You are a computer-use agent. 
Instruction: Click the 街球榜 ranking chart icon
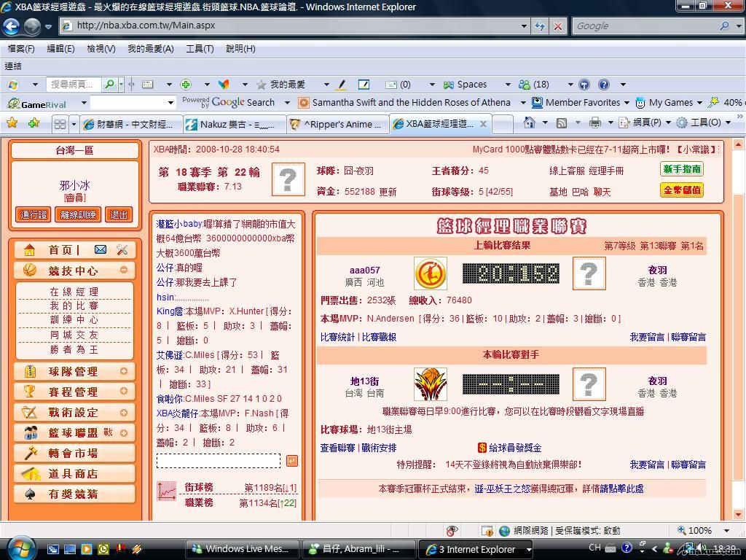(167, 491)
